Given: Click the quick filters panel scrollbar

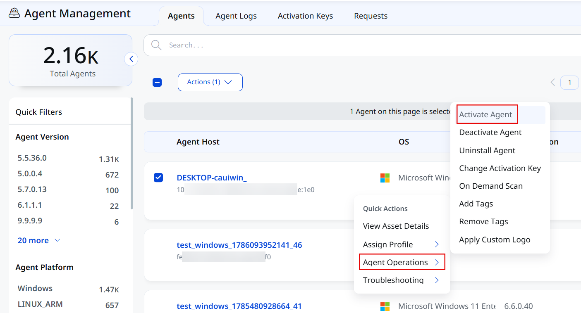Looking at the screenshot, I should click(132, 154).
